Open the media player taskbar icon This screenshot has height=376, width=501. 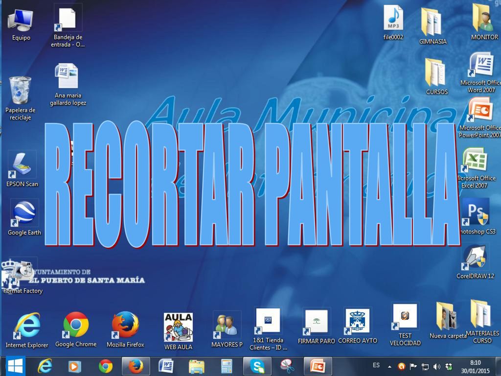pos(75,366)
